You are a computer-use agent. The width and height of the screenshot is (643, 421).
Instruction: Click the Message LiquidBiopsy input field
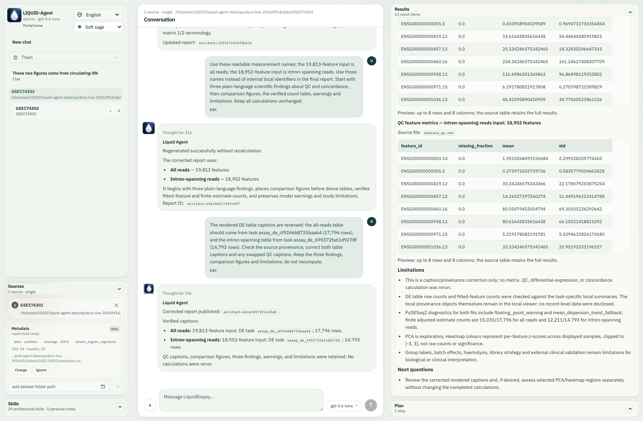(x=241, y=400)
